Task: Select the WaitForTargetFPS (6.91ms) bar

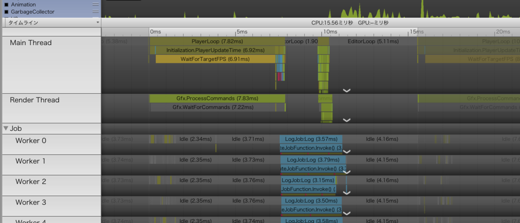Action: [215, 59]
